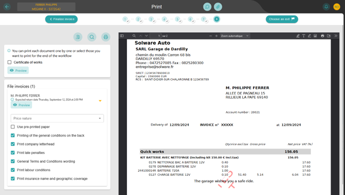The height and width of the screenshot is (195, 345).
Task: Go to workflow step 3
Action: coord(151,19)
